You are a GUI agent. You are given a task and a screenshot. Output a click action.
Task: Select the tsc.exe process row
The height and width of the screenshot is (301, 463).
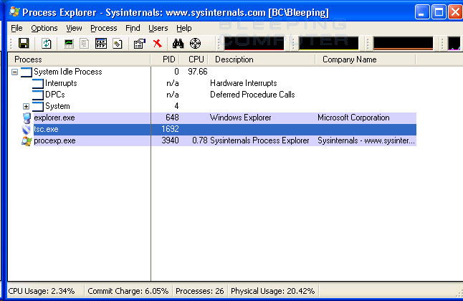pyautogui.click(x=225, y=130)
